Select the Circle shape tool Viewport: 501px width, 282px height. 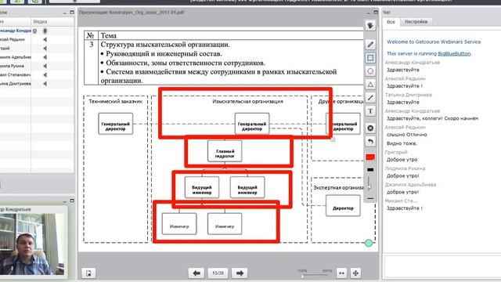point(370,71)
